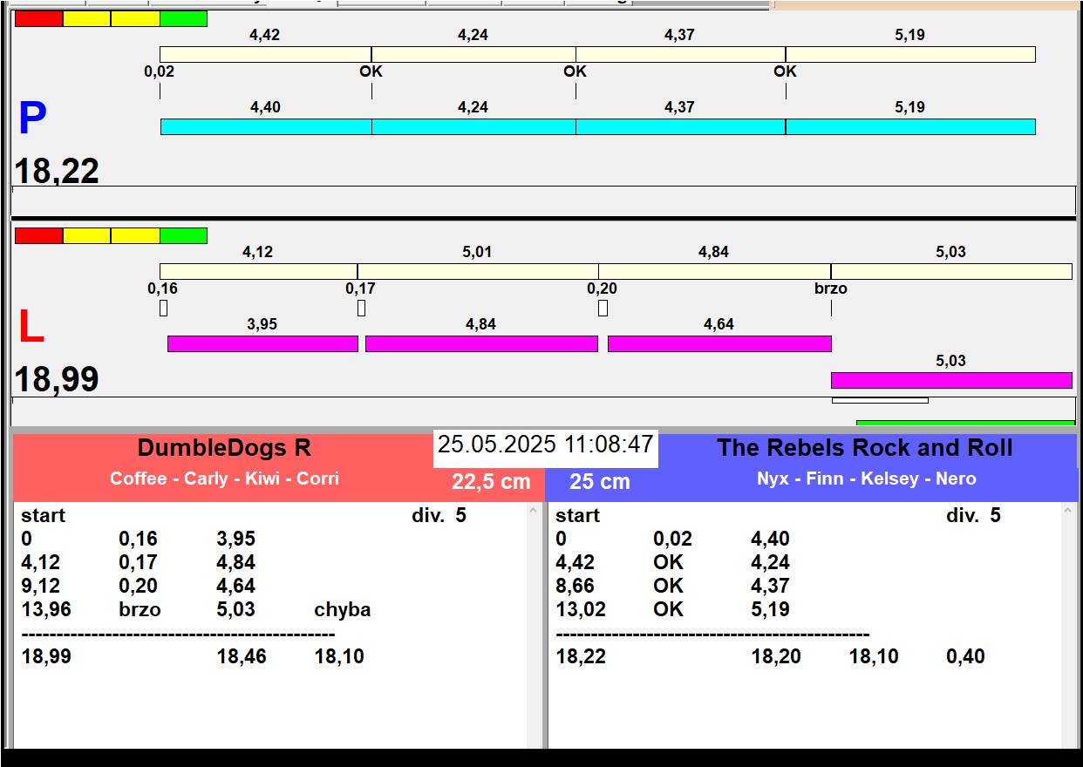Click the large 18,22 total in lane P
Screen dimensions: 1083x767
[57, 171]
